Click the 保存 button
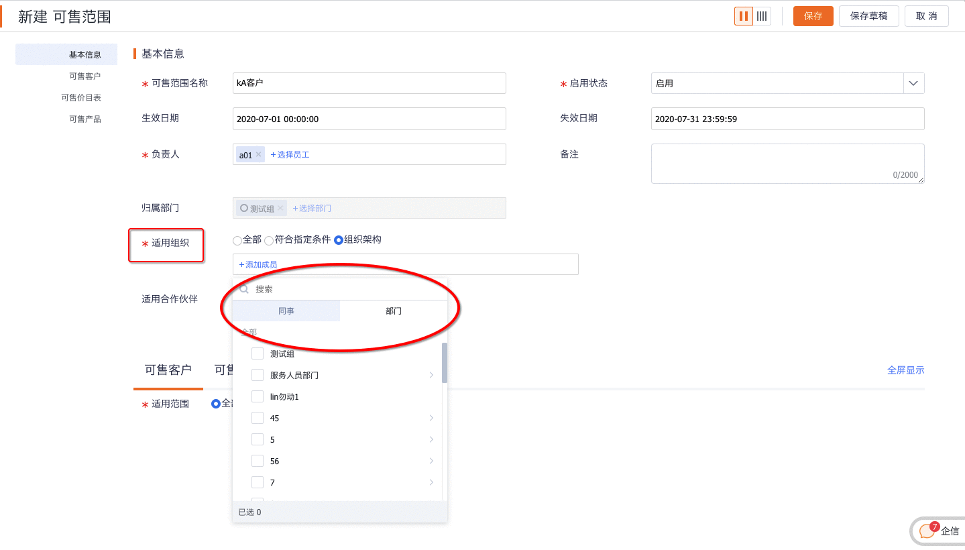The width and height of the screenshot is (965, 550). tap(813, 16)
